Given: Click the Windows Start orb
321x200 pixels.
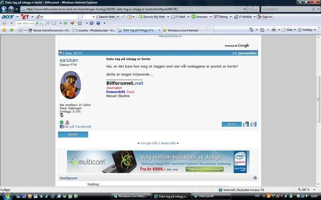Looking at the screenshot, I should pos(8,196).
